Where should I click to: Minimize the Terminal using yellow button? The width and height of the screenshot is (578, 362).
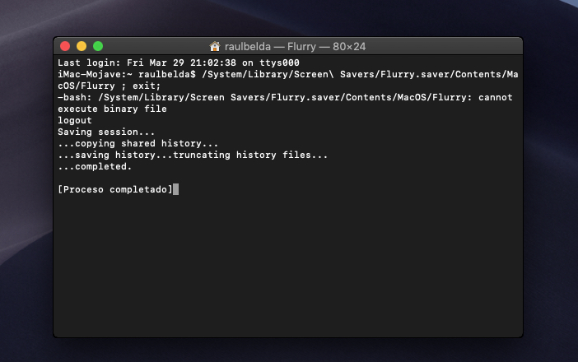point(82,46)
